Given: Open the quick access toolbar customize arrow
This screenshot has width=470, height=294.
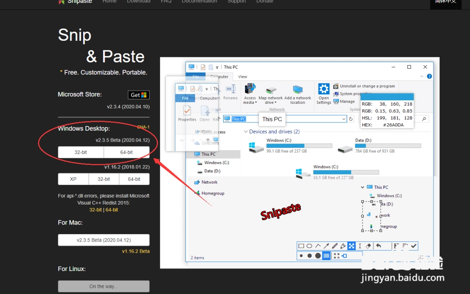Looking at the screenshot, I should (217, 67).
